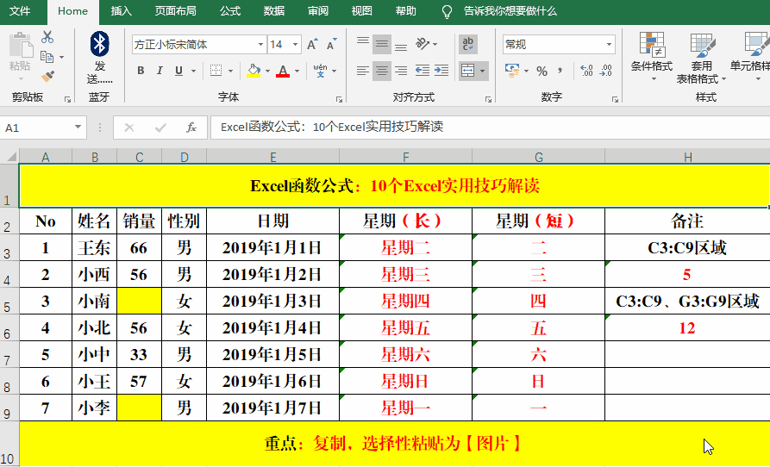770x467 pixels.
Task: Open the number group dialog launcher
Action: (x=615, y=99)
